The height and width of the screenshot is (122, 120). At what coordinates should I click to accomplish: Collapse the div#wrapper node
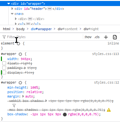9,4
